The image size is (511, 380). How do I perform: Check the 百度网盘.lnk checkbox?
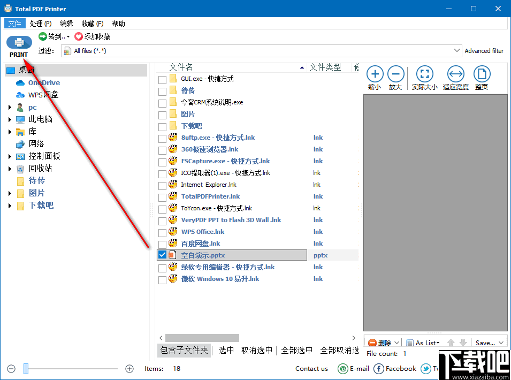tap(162, 243)
